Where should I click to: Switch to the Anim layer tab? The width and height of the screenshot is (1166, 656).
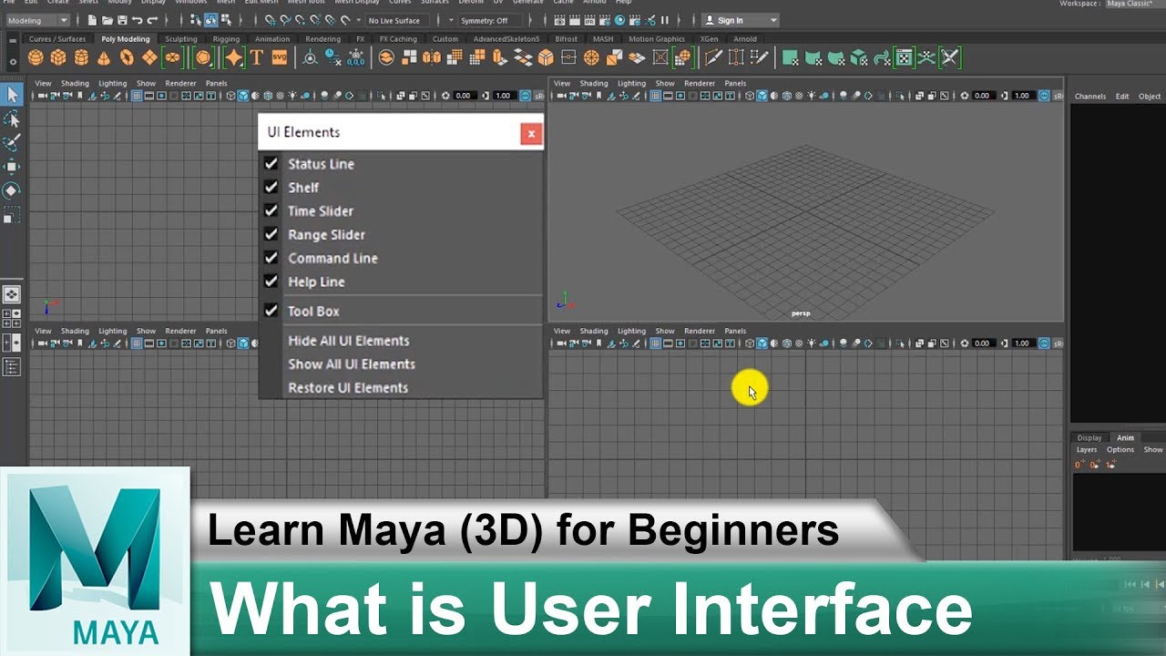1126,437
